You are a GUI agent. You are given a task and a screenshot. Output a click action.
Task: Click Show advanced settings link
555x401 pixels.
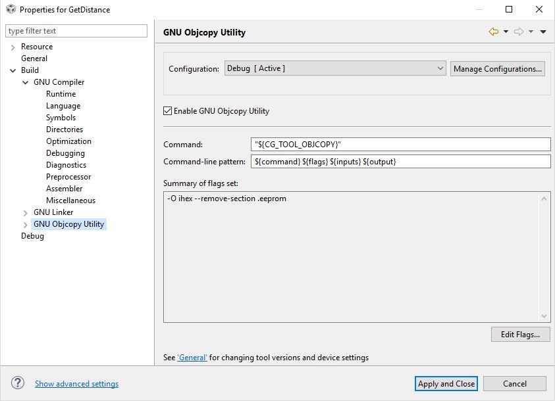click(x=76, y=384)
